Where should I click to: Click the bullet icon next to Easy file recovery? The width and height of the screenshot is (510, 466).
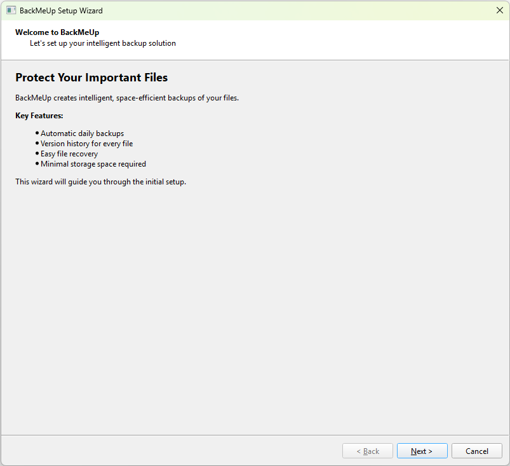point(36,153)
